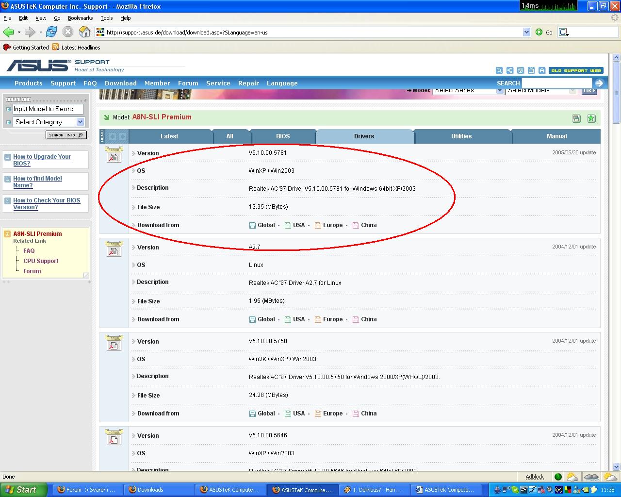
Task: Click the green Go button icon
Action: tap(539, 32)
